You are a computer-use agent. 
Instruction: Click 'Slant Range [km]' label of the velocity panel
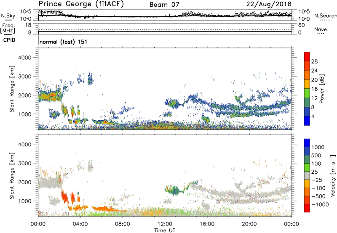(12, 175)
